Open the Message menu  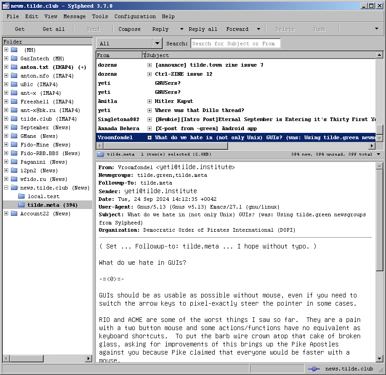(x=74, y=16)
